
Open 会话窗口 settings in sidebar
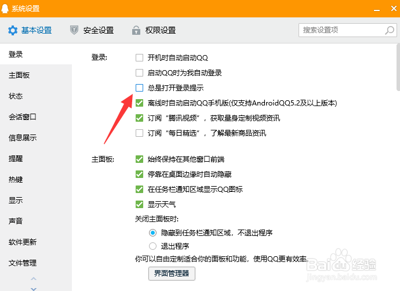coord(36,117)
